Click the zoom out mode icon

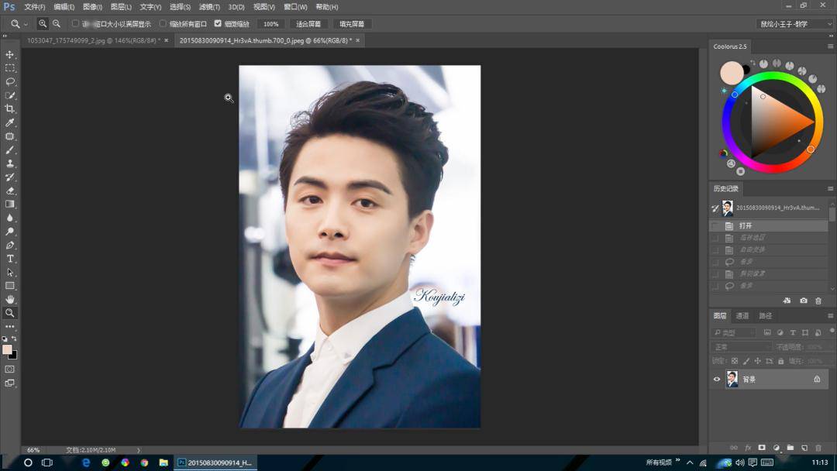pyautogui.click(x=56, y=24)
